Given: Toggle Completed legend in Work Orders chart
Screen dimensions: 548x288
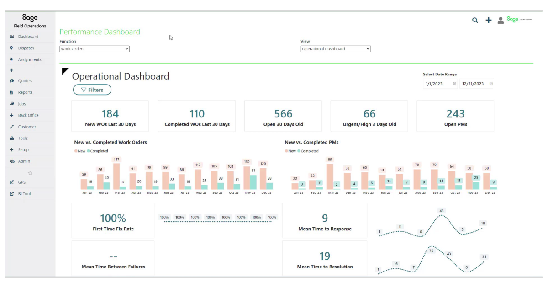Looking at the screenshot, I should (97, 151).
